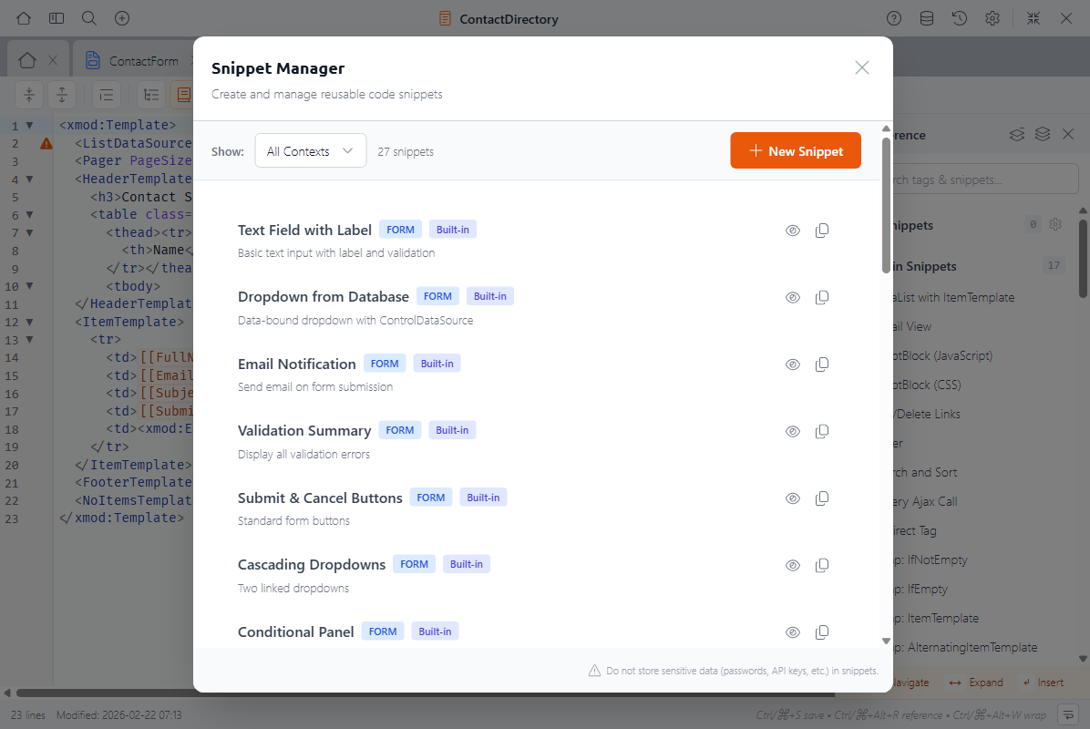Preview the Submit & Cancel Buttons snippet

coord(793,498)
